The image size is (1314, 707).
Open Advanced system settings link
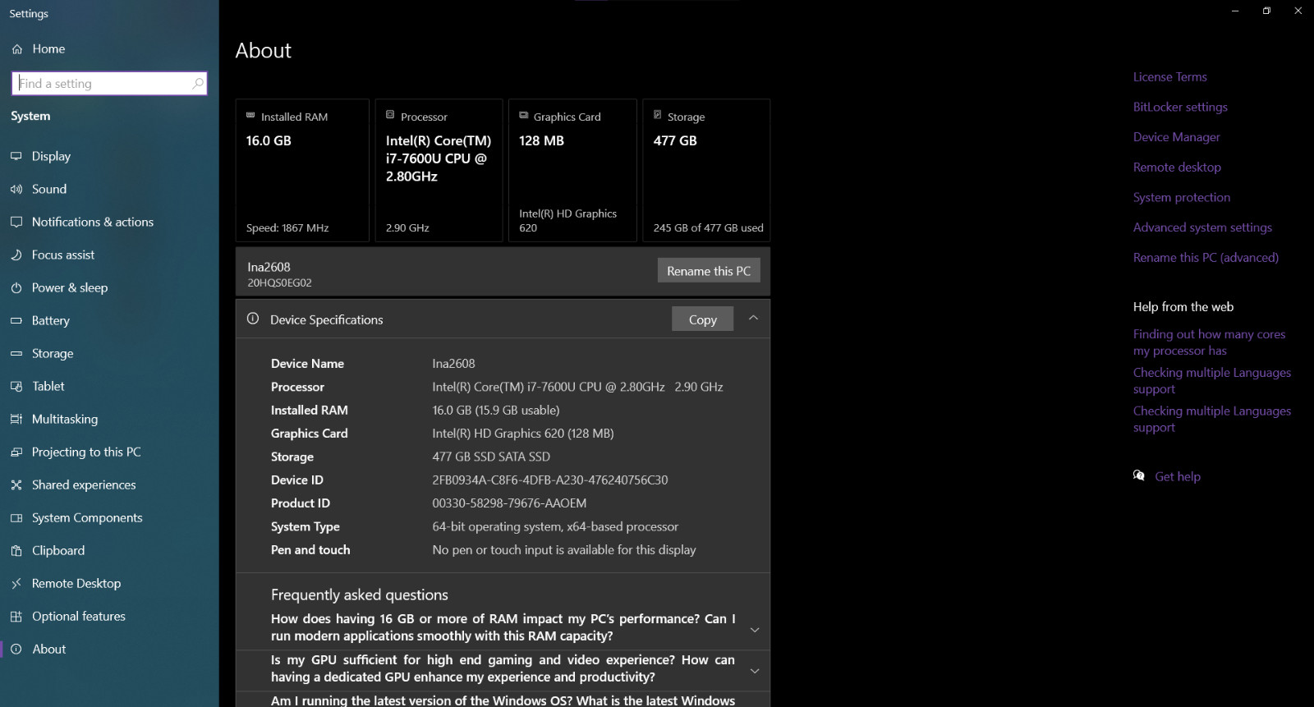click(1202, 227)
